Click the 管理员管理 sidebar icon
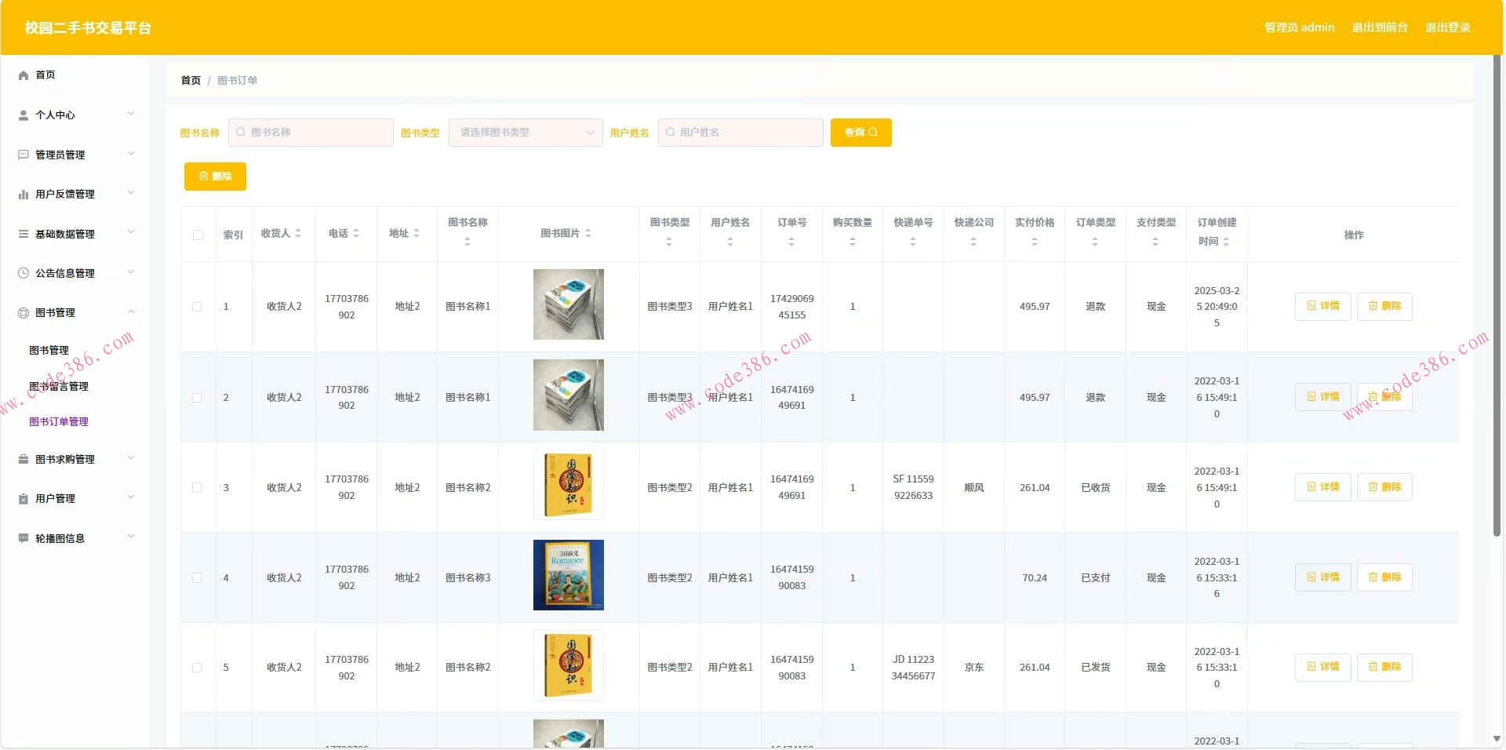The image size is (1506, 750). [23, 155]
